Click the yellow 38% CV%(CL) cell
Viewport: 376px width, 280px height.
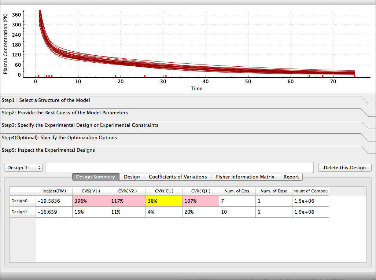click(x=164, y=201)
